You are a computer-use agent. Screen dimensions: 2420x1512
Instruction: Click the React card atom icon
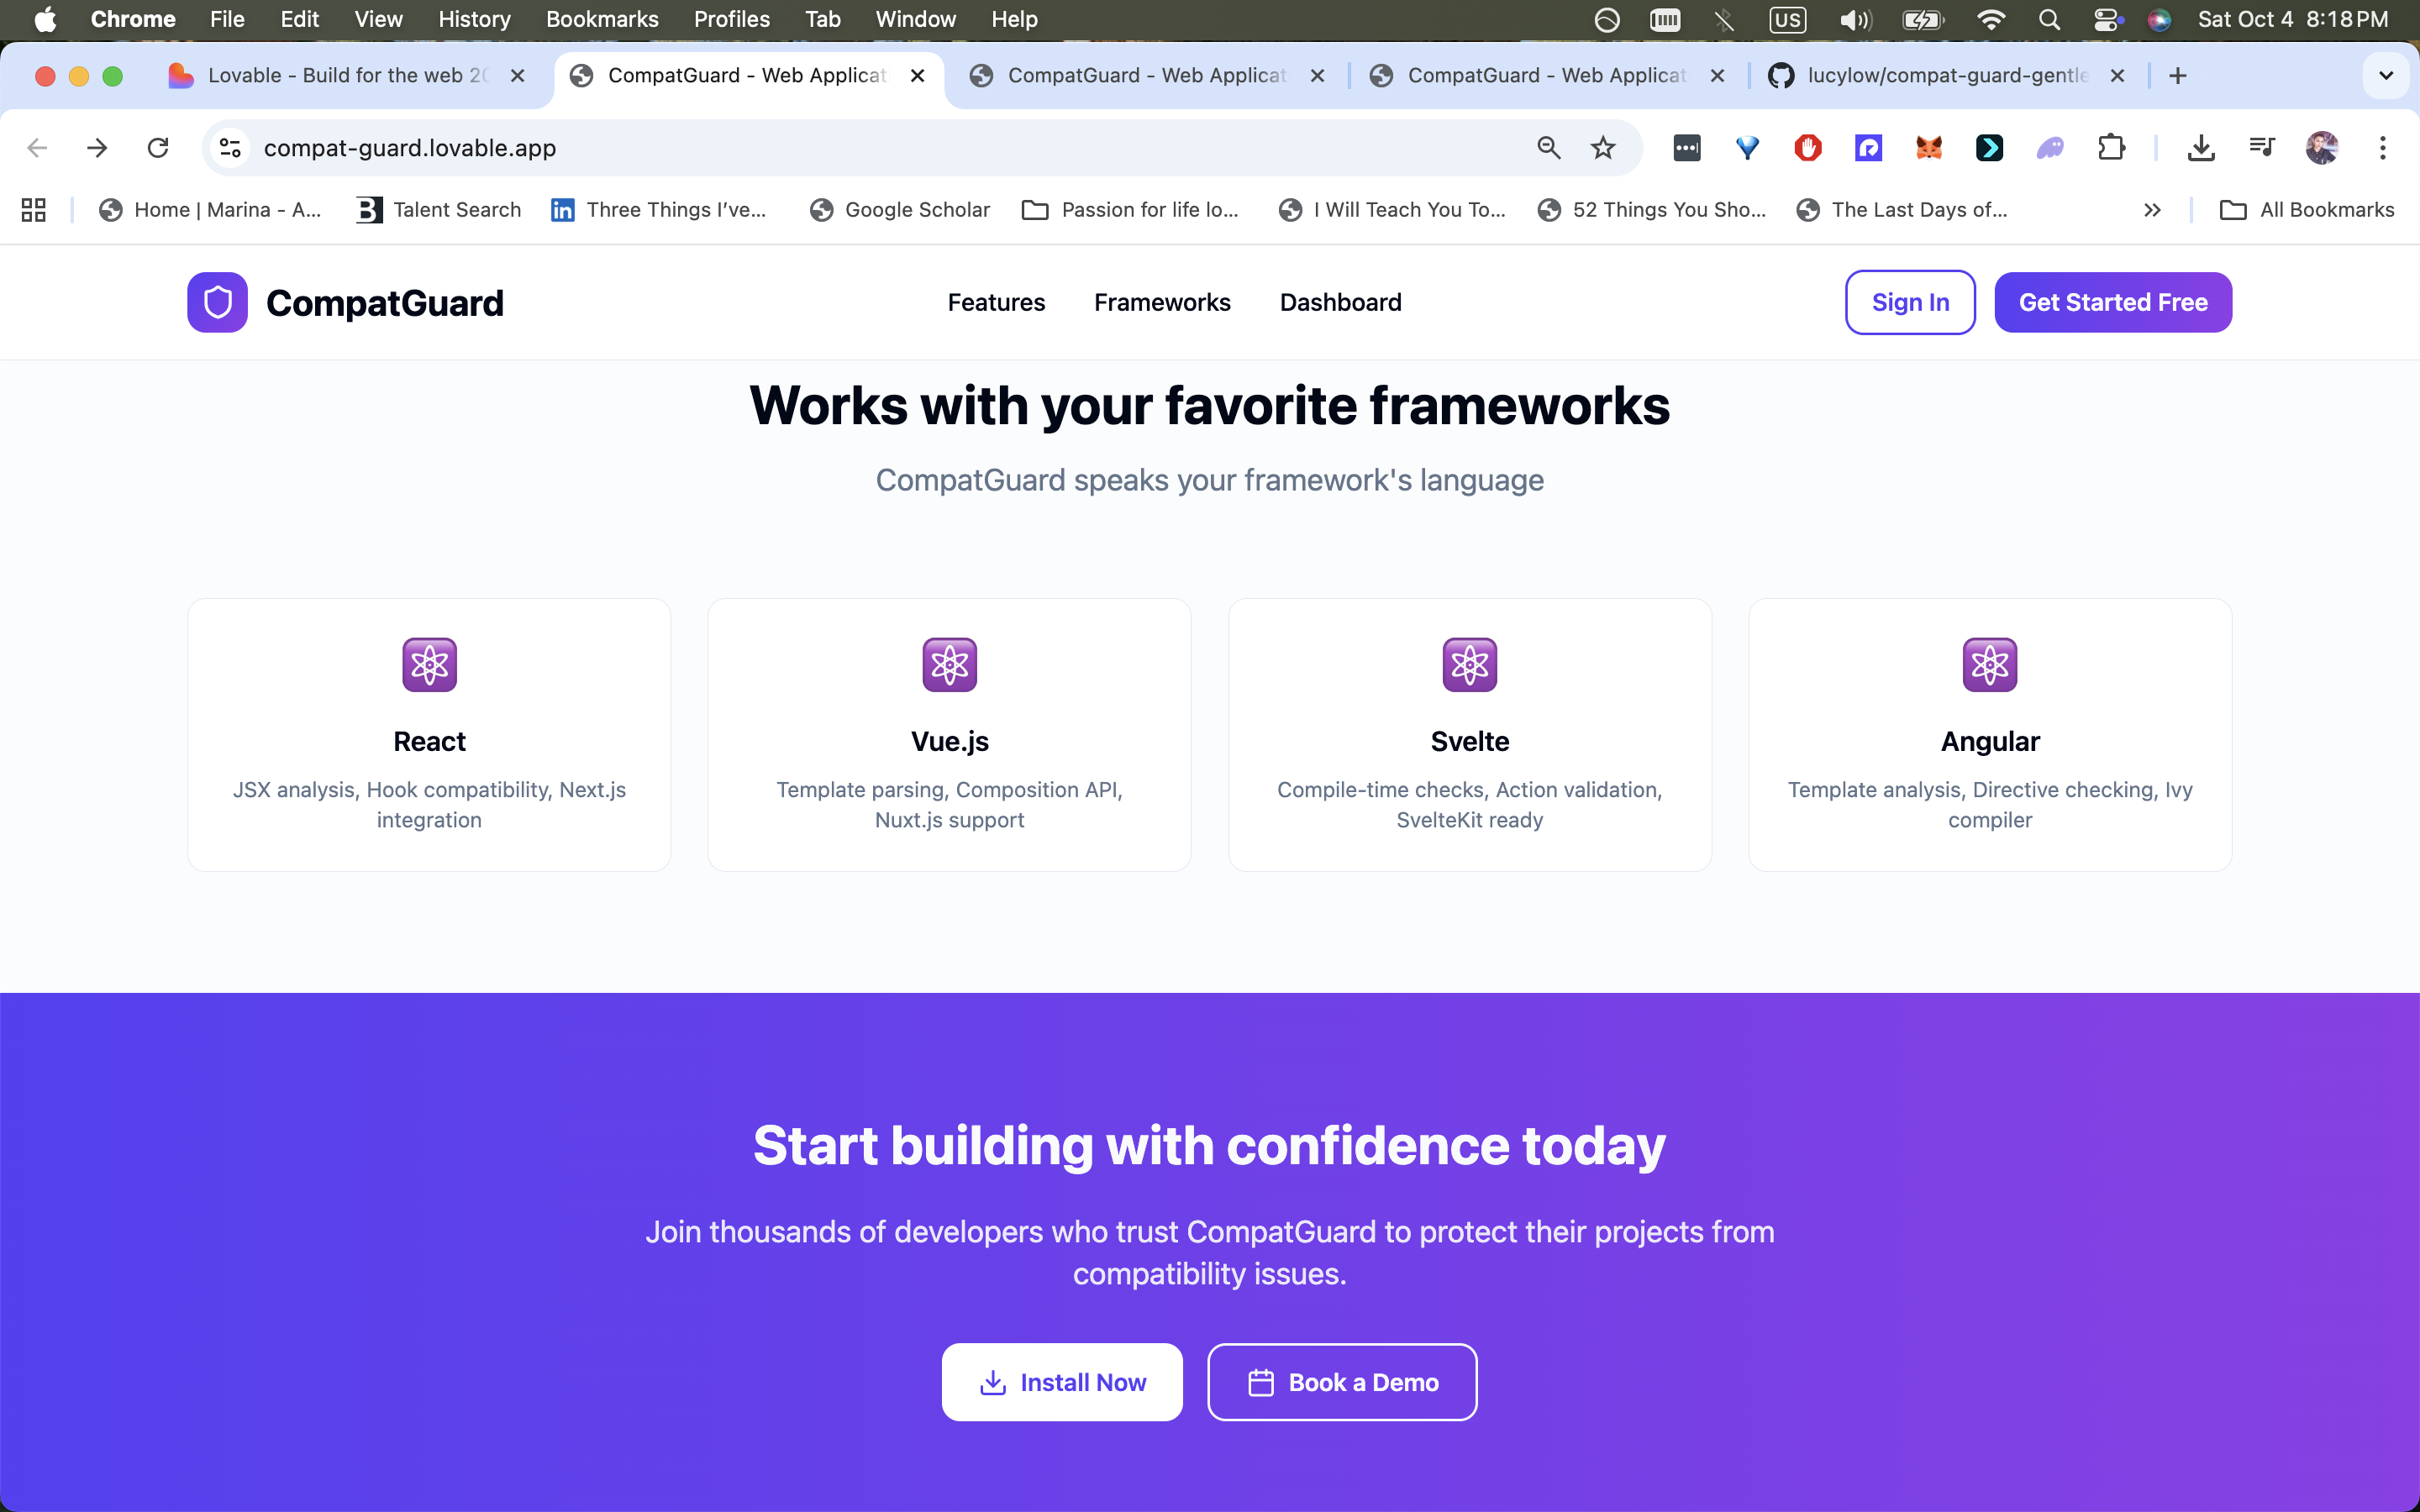429,664
